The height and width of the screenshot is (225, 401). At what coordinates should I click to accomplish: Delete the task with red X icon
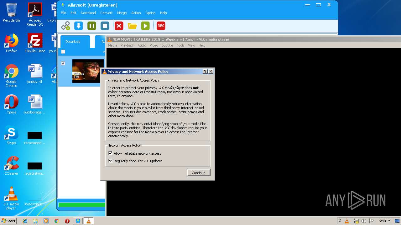119,26
